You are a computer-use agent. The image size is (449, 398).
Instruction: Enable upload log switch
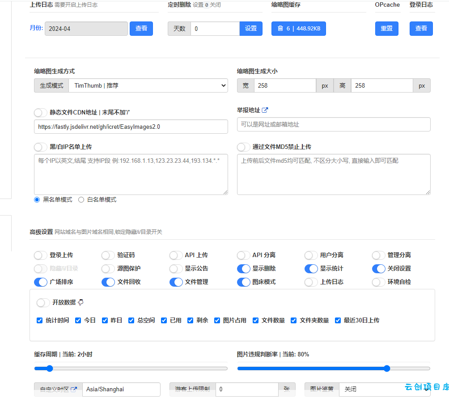(311, 282)
